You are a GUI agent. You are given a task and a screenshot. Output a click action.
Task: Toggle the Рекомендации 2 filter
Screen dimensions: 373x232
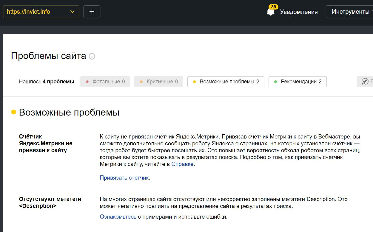(298, 82)
